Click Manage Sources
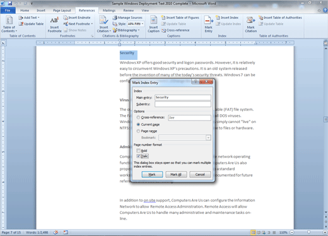The image size is (328, 236). [127, 18]
